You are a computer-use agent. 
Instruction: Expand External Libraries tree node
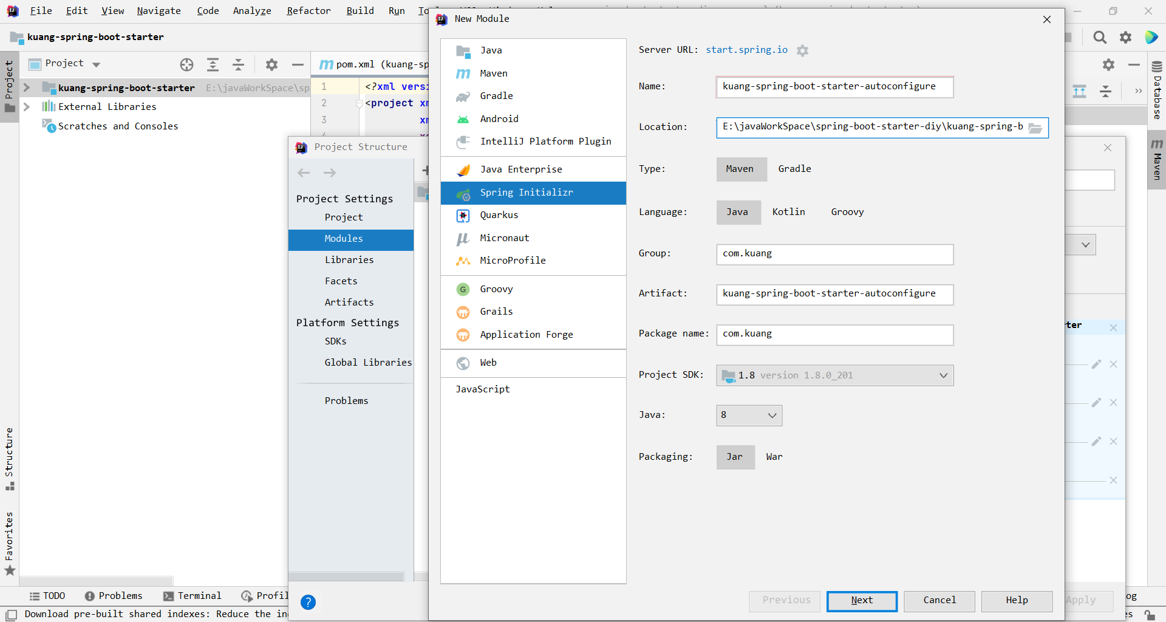point(27,107)
